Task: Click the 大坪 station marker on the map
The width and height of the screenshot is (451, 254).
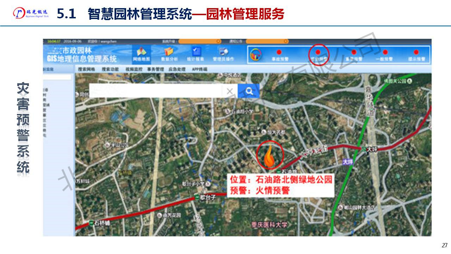Action: (x=365, y=150)
